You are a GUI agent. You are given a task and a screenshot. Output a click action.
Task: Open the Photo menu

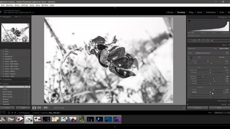coord(17,5)
